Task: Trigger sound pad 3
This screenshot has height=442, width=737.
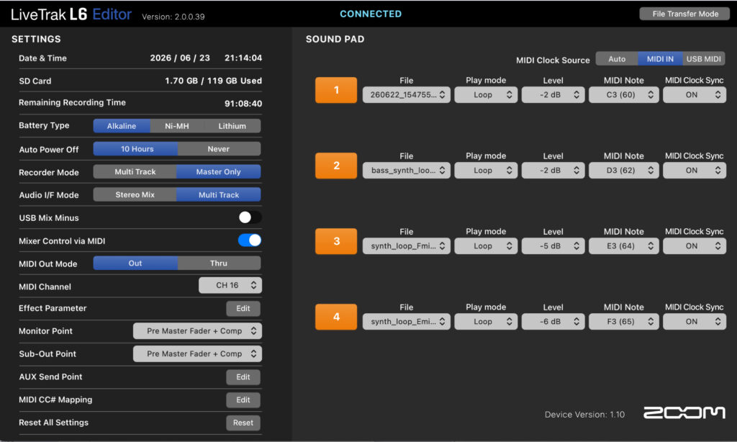Action: coord(336,241)
